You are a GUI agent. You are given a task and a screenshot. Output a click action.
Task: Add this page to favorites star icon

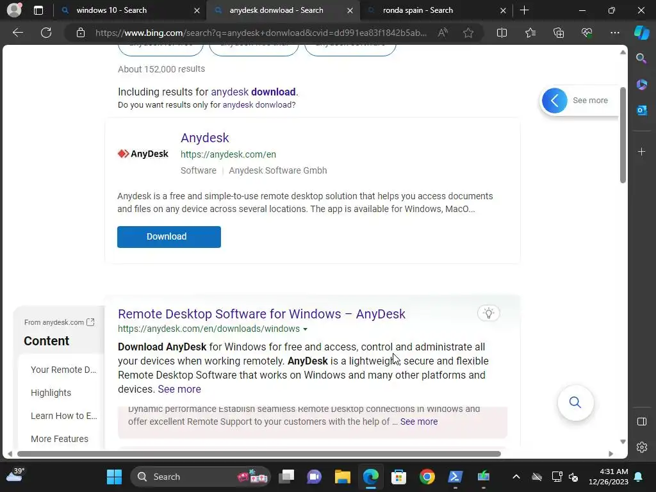(468, 33)
